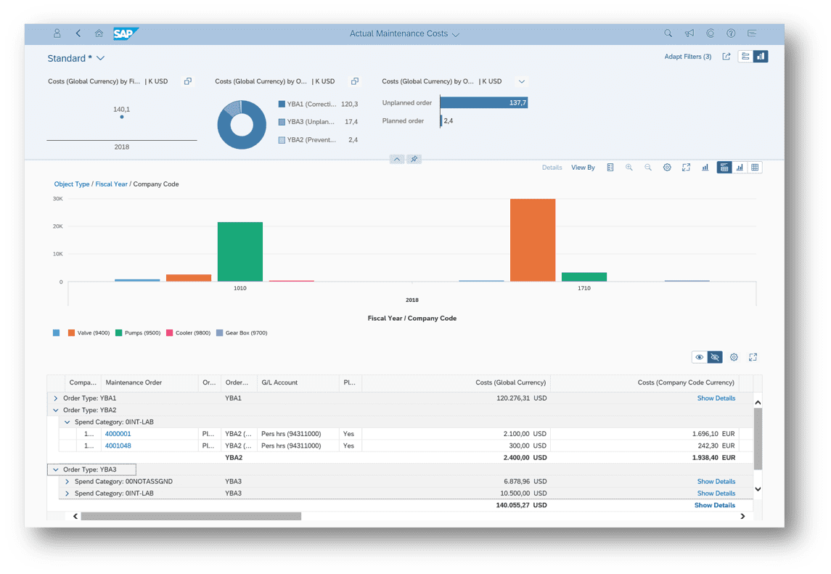Screen dimensions: 831x574
Task: Open chart settings gear icon
Action: coord(667,168)
